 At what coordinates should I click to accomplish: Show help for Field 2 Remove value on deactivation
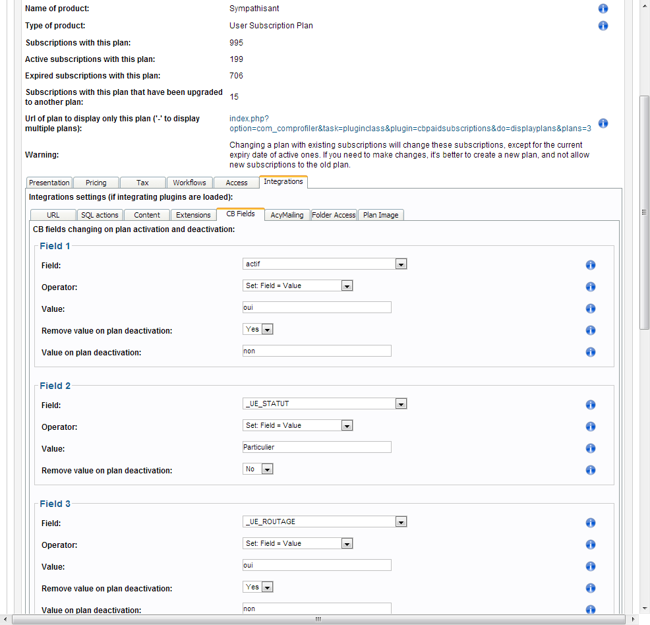pos(590,470)
